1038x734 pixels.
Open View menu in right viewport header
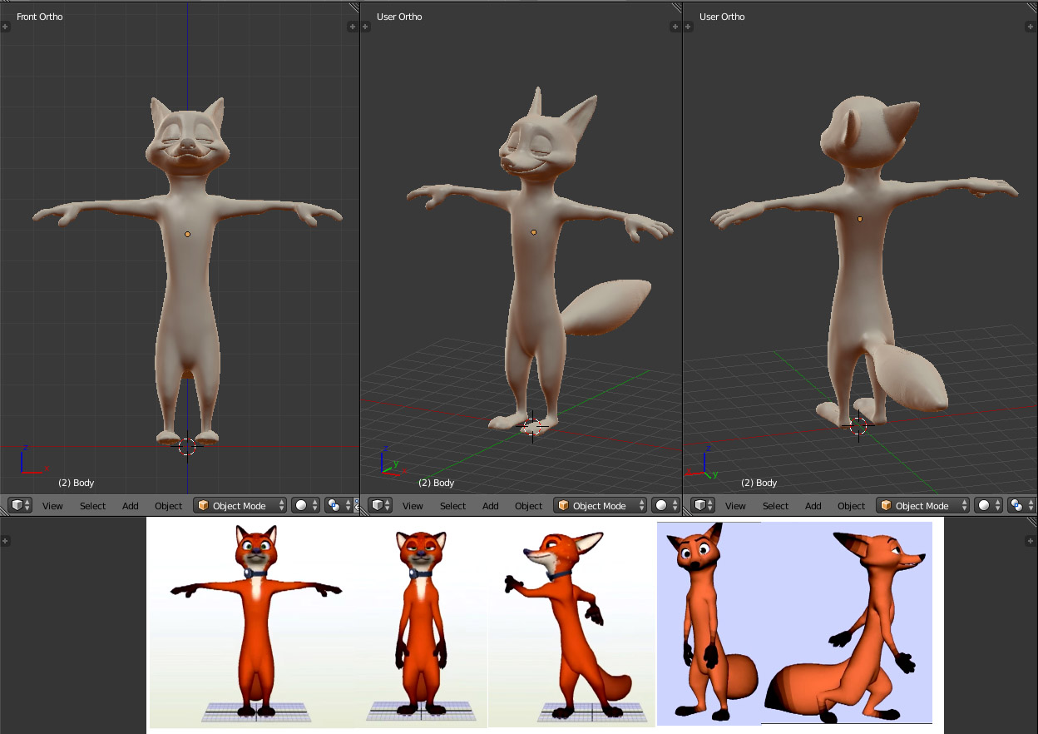735,506
